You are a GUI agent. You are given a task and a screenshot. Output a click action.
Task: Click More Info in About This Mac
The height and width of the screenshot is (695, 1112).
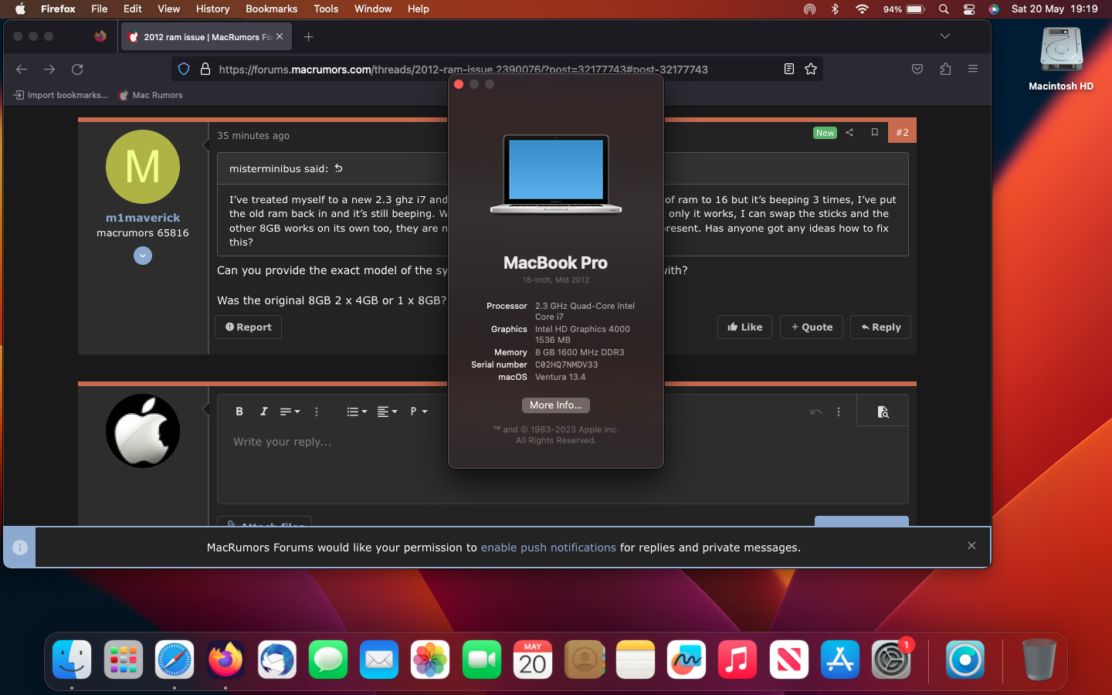[556, 405]
